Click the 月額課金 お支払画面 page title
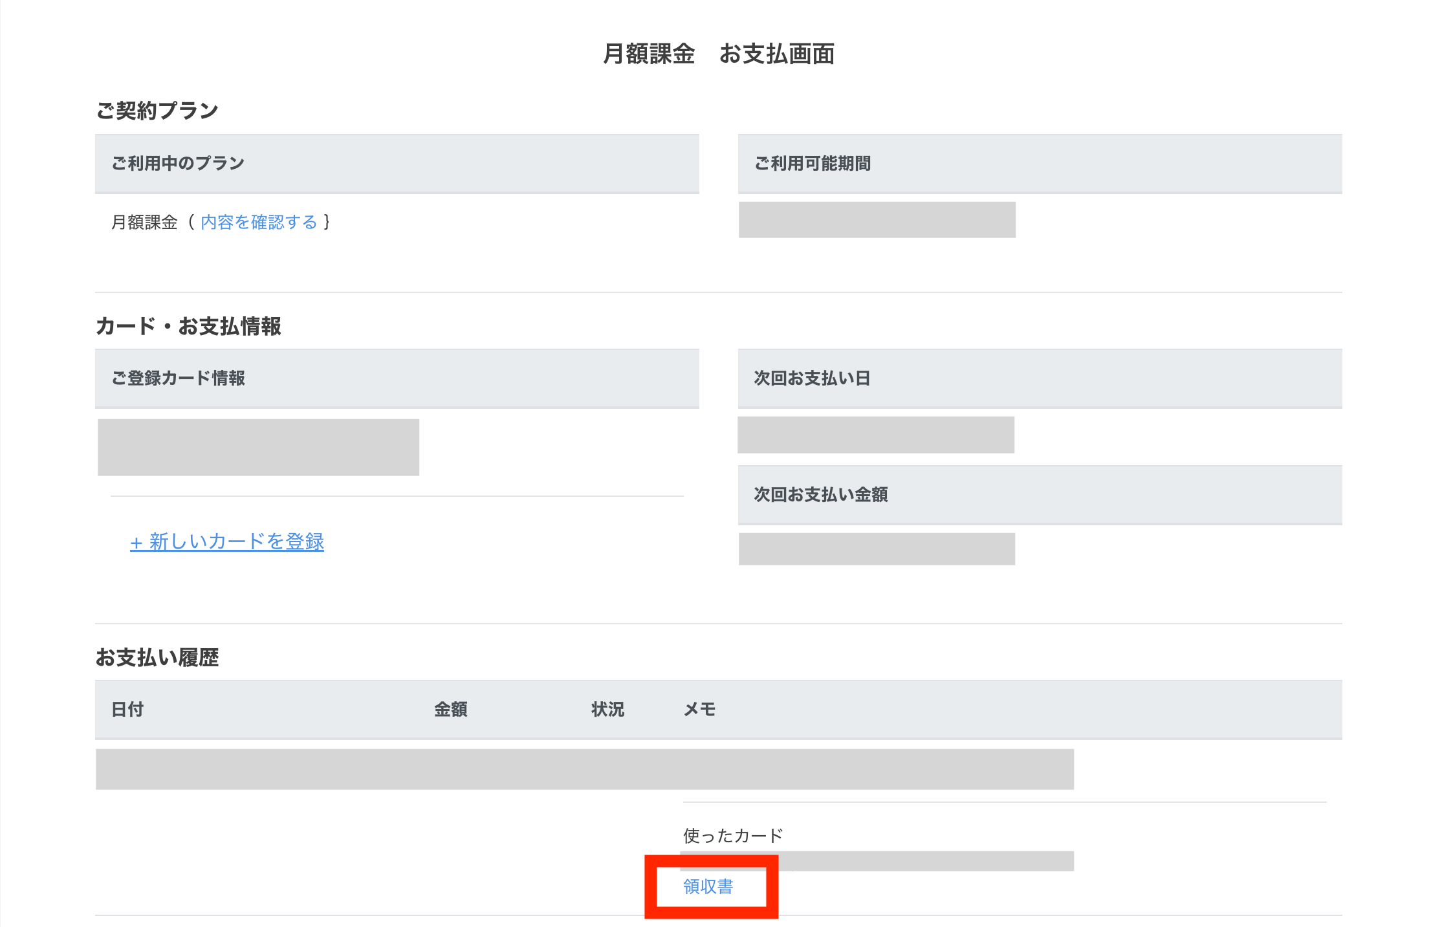 pyautogui.click(x=718, y=54)
